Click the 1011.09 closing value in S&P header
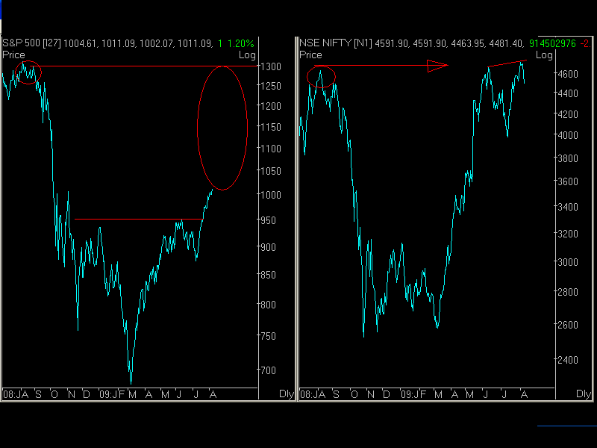This screenshot has height=448, width=597. coord(195,43)
